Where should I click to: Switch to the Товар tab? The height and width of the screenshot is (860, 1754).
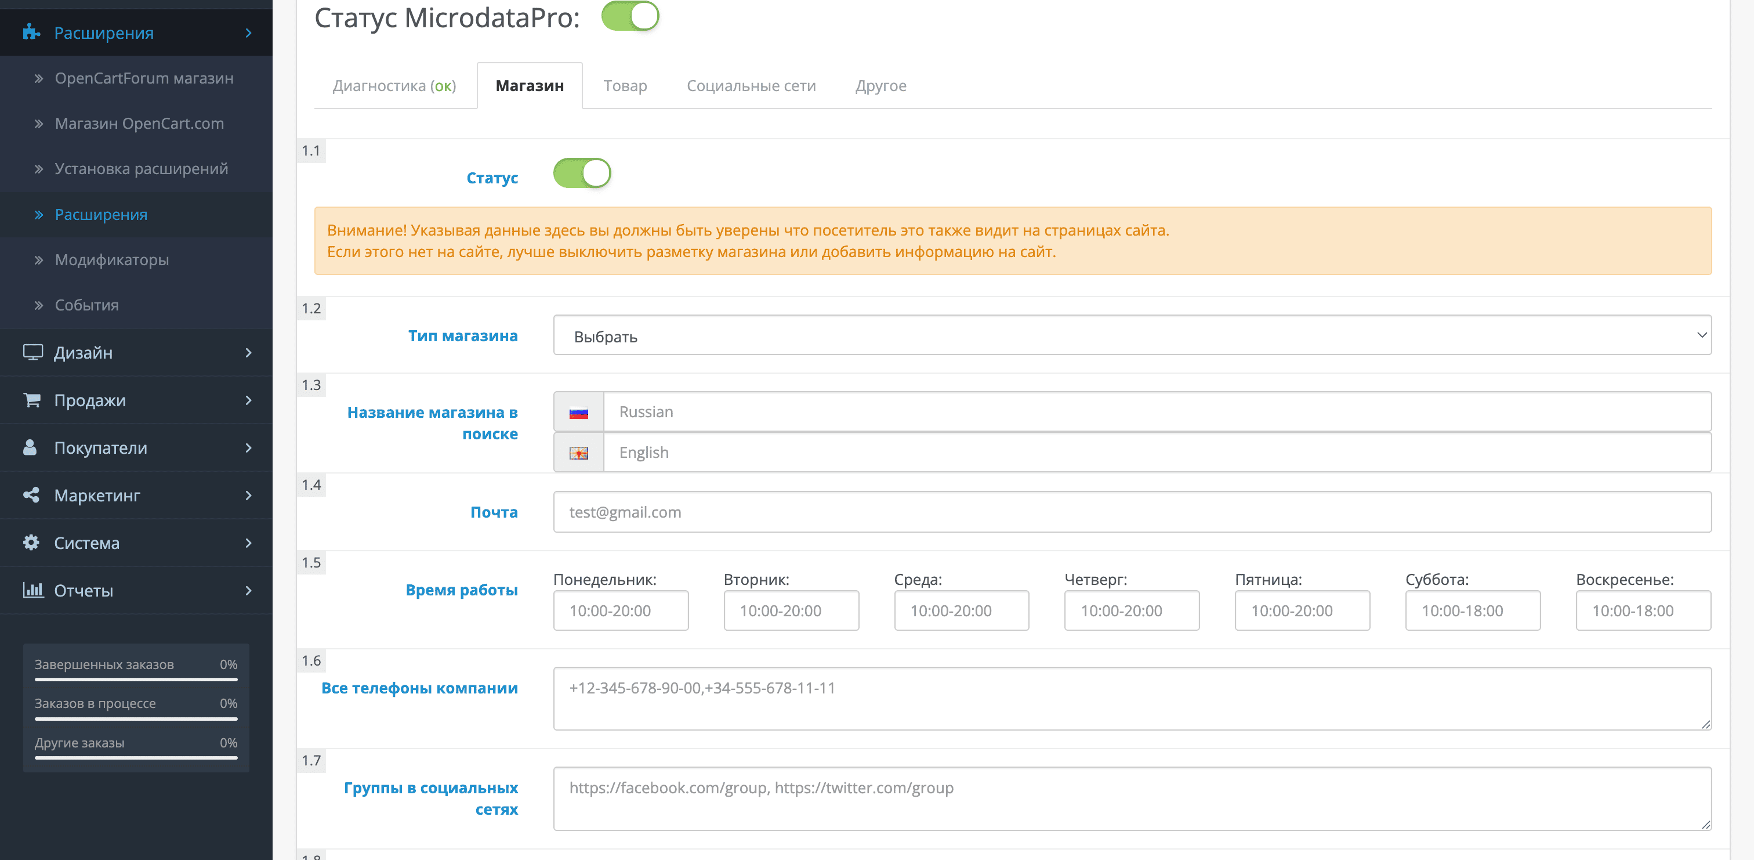[625, 86]
